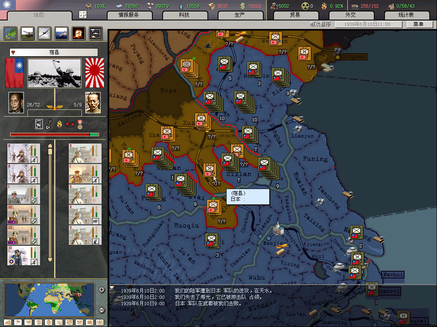The image size is (437, 327).
Task: Switch to supply map mode (stack icon)
Action: pos(49,322)
